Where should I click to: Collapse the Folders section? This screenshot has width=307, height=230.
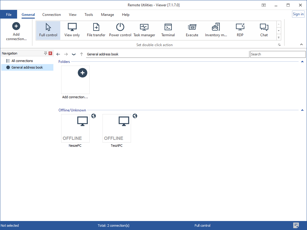[302, 62]
